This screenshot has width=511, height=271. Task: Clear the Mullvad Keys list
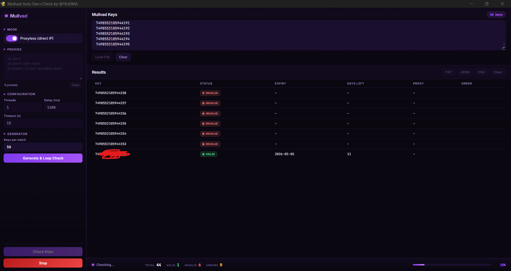(123, 57)
